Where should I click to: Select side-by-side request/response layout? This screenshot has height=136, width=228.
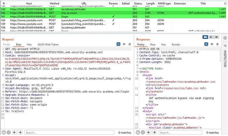tap(205, 37)
